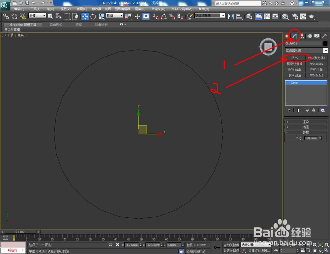Viewport: 330px width, 254px height.
Task: Open reference coordinate system 视图 dropdown
Action: (115, 16)
